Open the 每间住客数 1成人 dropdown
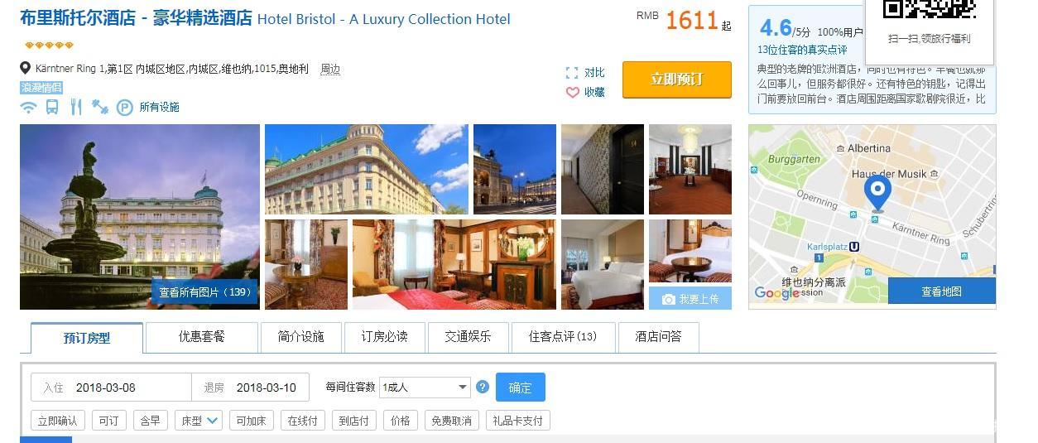Viewport: 1038px width, 443px height. (425, 387)
